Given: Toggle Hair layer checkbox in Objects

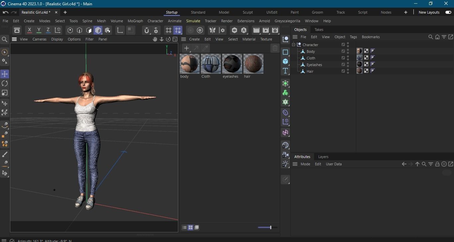Looking at the screenshot, I should 343,71.
